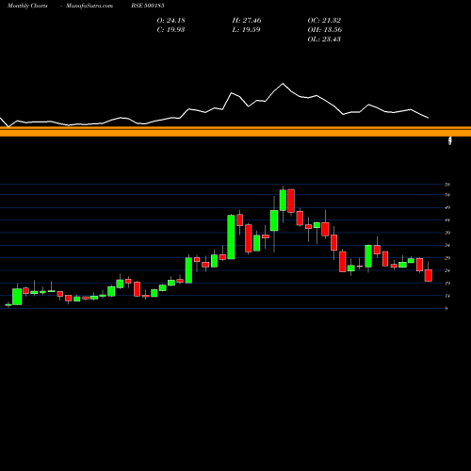Click the price axis label 34
471x471 pixels.
pyautogui.click(x=447, y=245)
